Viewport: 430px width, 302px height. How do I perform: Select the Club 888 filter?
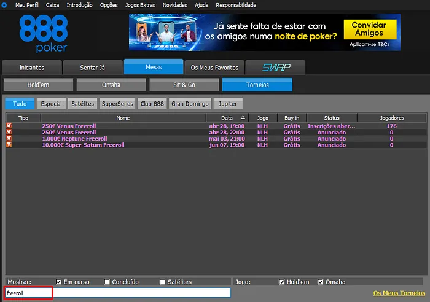(152, 104)
